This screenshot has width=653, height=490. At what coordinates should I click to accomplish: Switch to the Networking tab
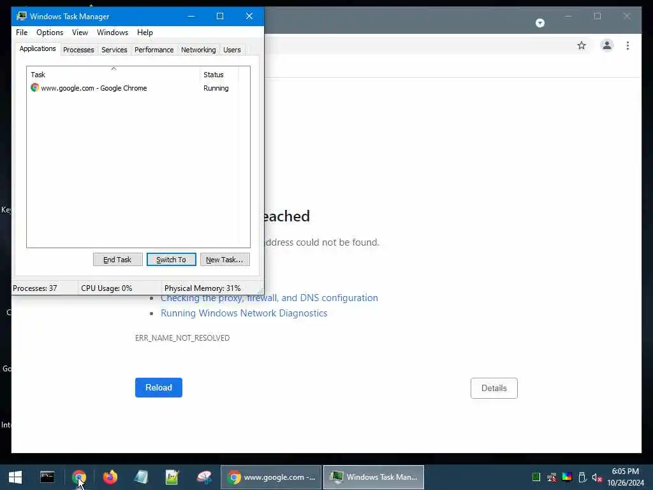click(x=198, y=50)
